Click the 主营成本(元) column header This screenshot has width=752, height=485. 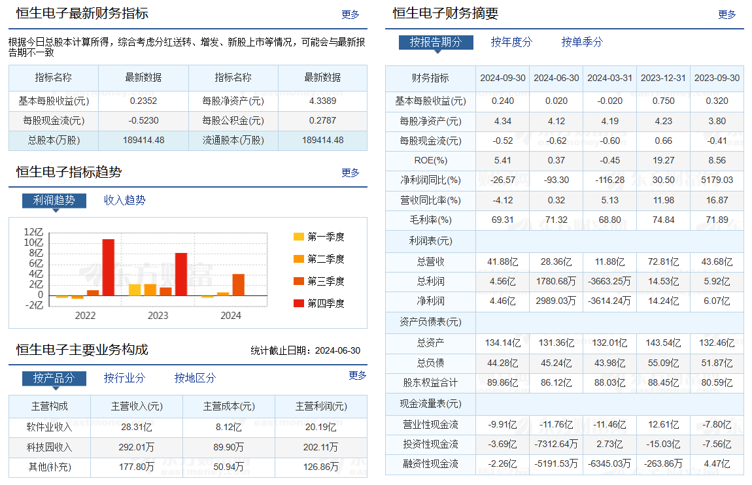[x=229, y=407]
